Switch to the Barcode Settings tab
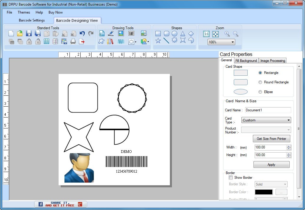305x210 pixels. 32,20
